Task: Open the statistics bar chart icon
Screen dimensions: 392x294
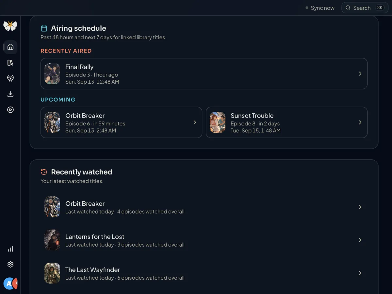Action: pos(10,249)
